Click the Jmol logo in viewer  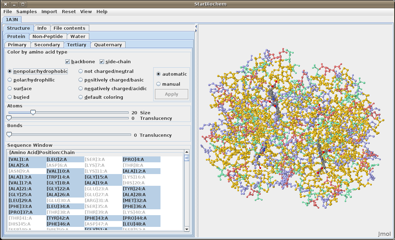[384, 234]
